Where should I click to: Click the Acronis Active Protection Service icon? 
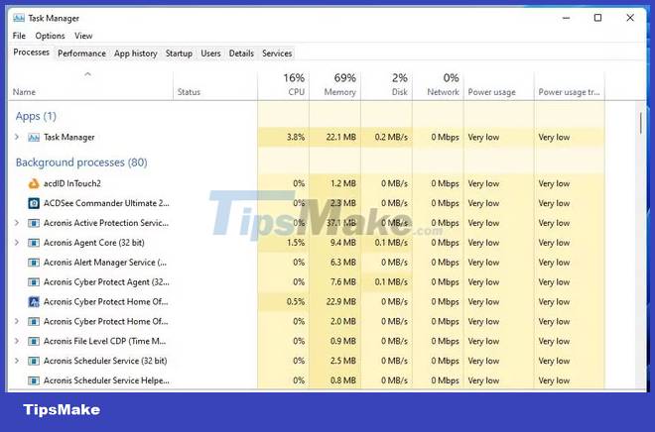click(34, 223)
